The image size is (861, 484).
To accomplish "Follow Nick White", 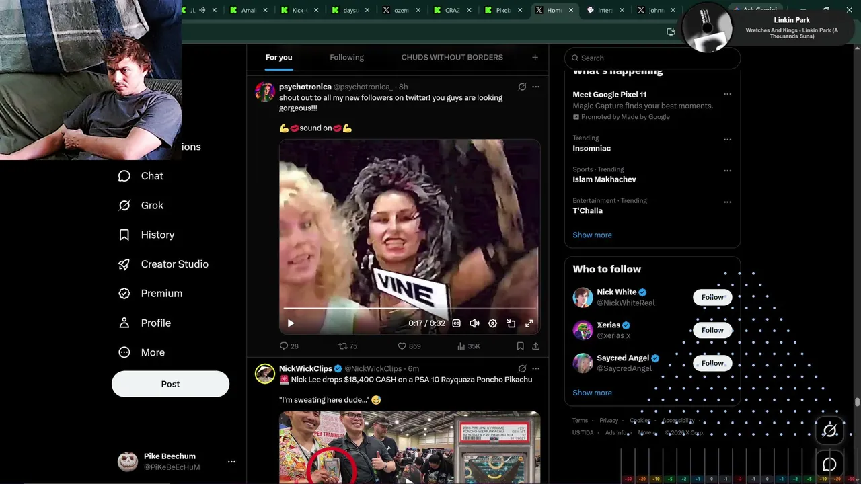I will click(712, 297).
